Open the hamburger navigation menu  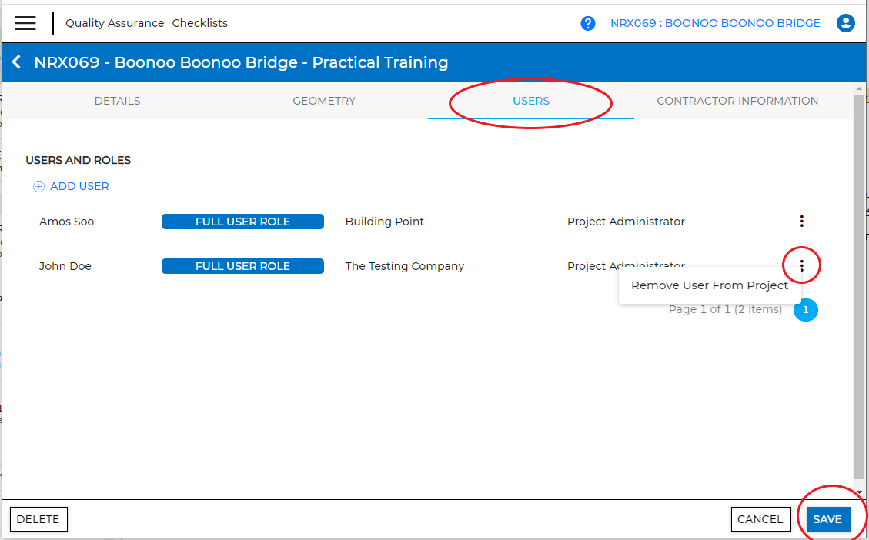[x=25, y=23]
